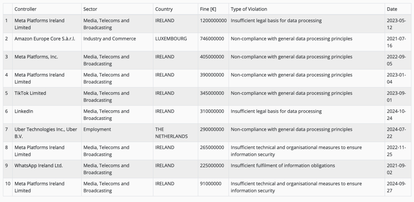Click Uber Technologies Inc., Uber B.V. cell
The image size is (414, 202).
point(46,133)
